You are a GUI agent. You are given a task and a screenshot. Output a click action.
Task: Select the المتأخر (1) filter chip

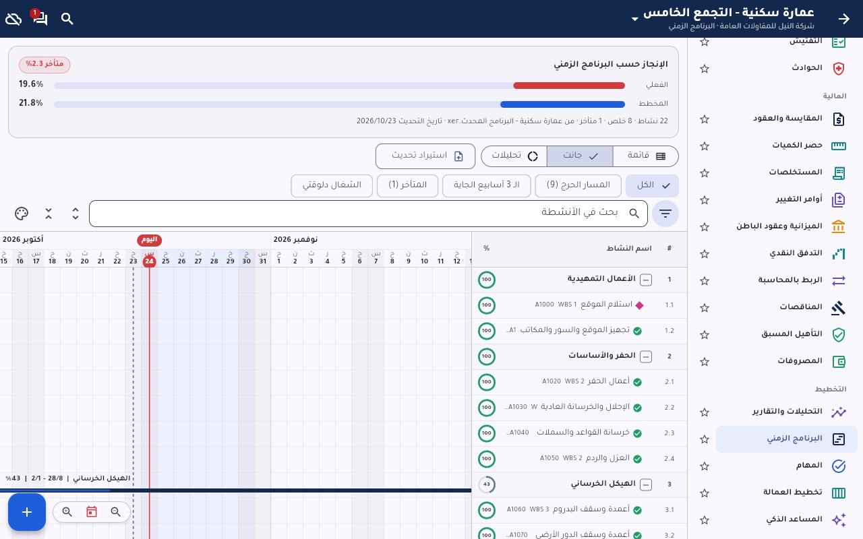[x=408, y=185]
